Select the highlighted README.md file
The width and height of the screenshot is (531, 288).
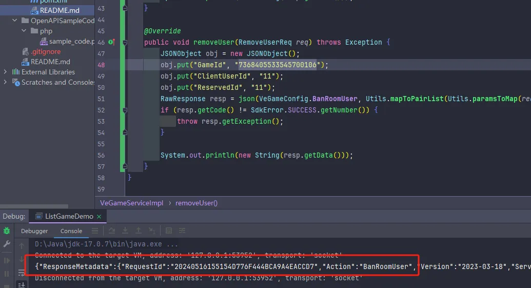[x=47, y=10]
